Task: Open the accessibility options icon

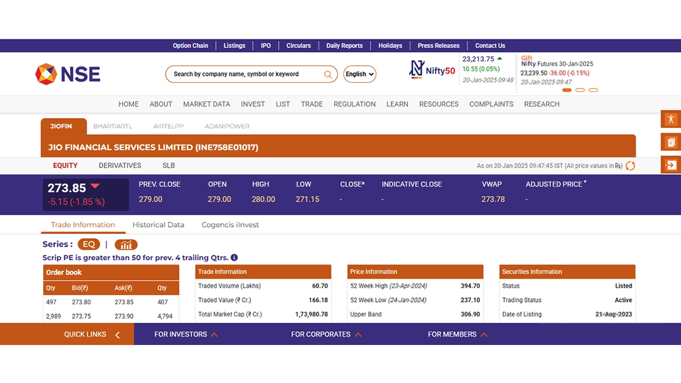Action: (671, 119)
